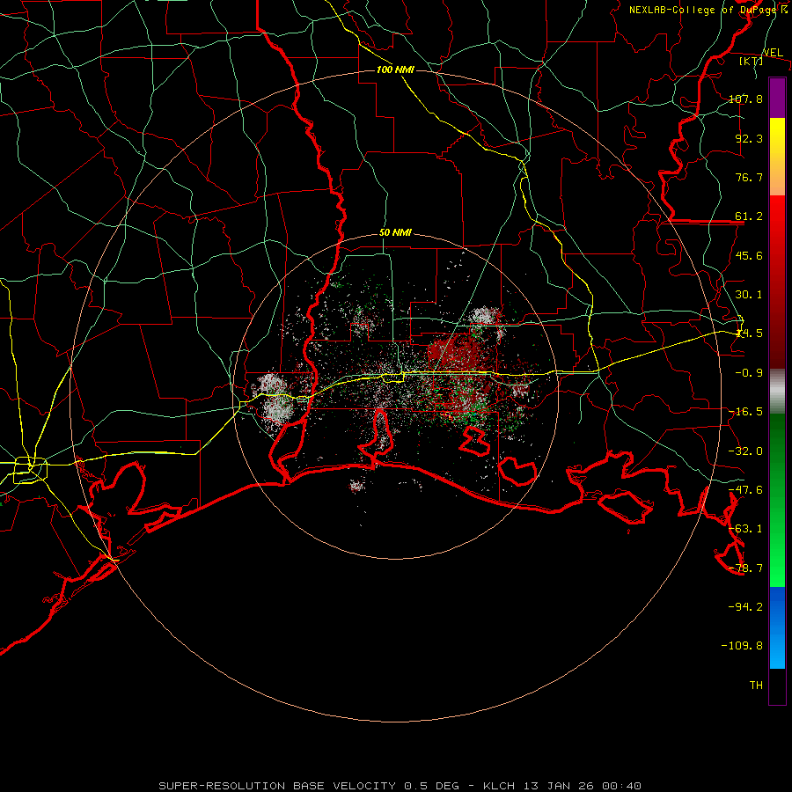Click the 'VEL' legend title
Image resolution: width=792 pixels, height=792 pixels.
point(773,53)
